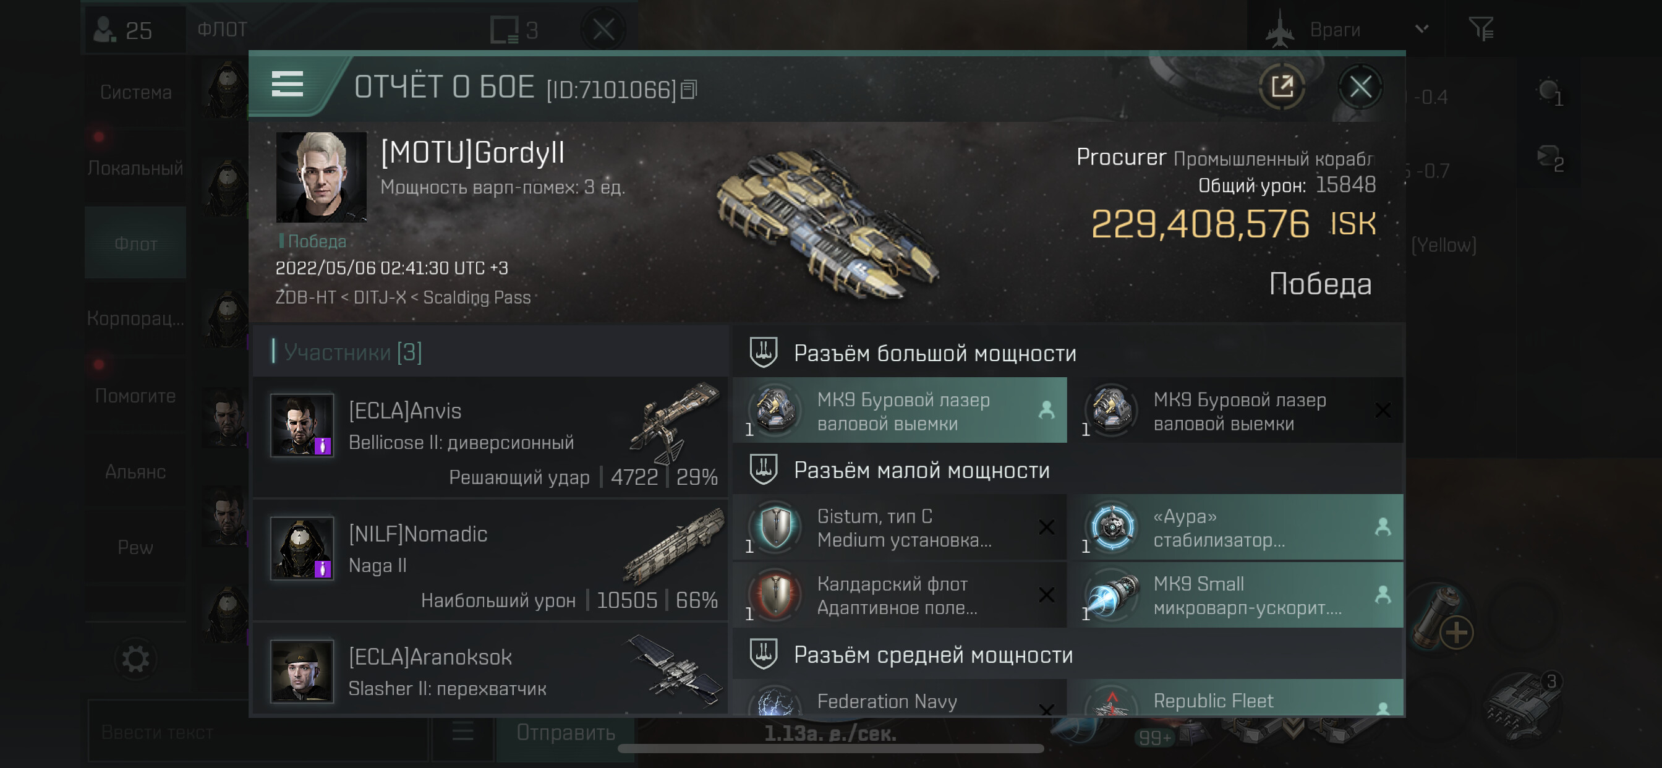Share the battle report via export icon

pyautogui.click(x=1281, y=87)
